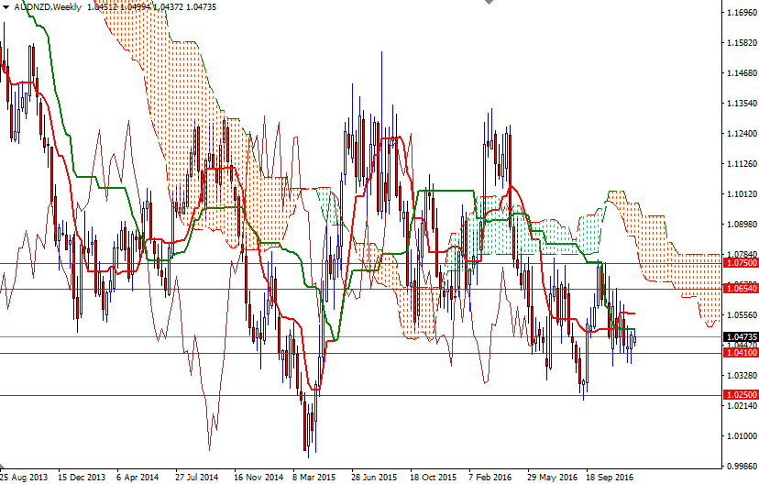
Task: Click the 1.16960 price scale value
Action: pyautogui.click(x=742, y=13)
